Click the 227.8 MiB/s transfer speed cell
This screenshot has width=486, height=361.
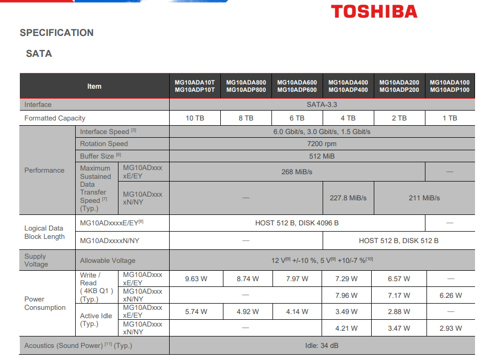(x=348, y=198)
